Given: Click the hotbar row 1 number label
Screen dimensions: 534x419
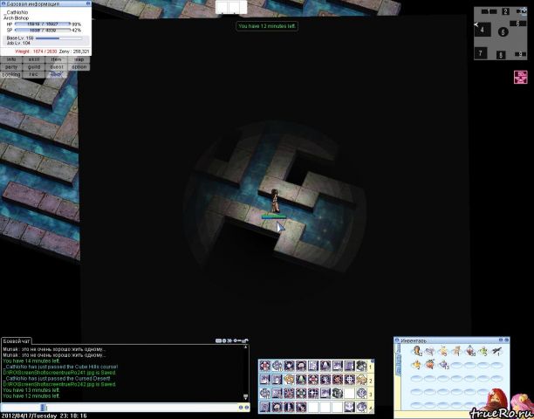Looking at the screenshot, I should click(x=370, y=367).
